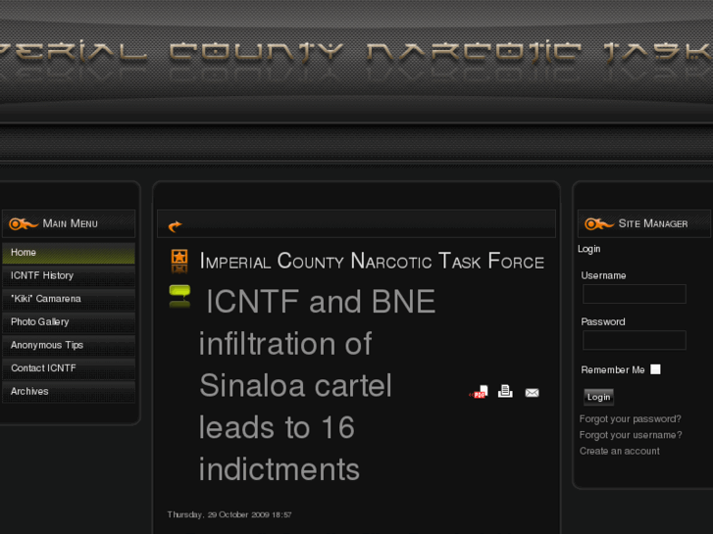This screenshot has width=713, height=534.
Task: Open the Photo Gallery menu item
Action: [x=69, y=322]
